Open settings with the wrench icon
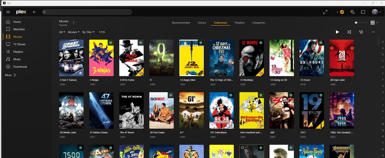 [353, 12]
